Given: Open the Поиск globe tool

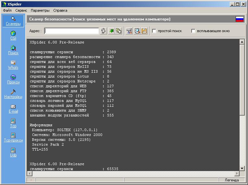Looking at the screenshot, I should [13, 50].
